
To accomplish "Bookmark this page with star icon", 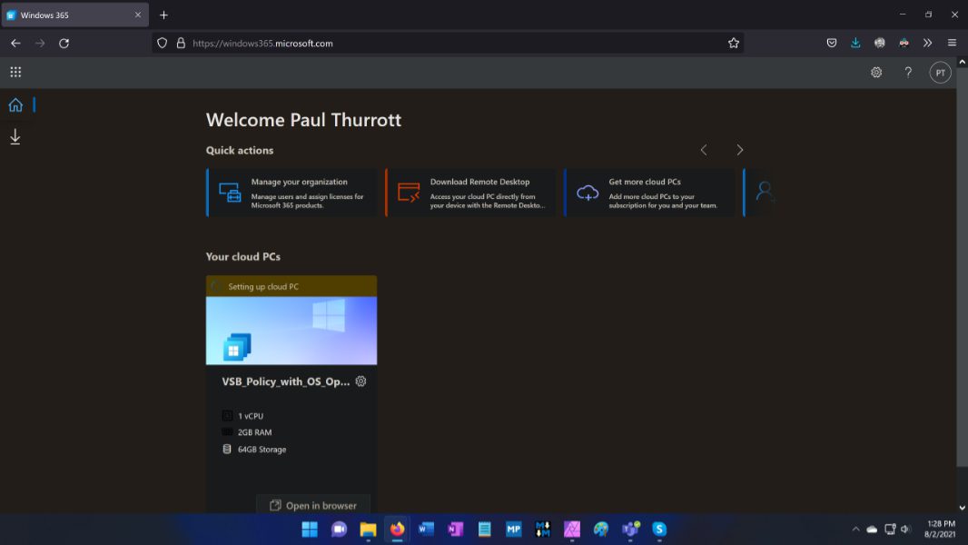I will point(734,43).
